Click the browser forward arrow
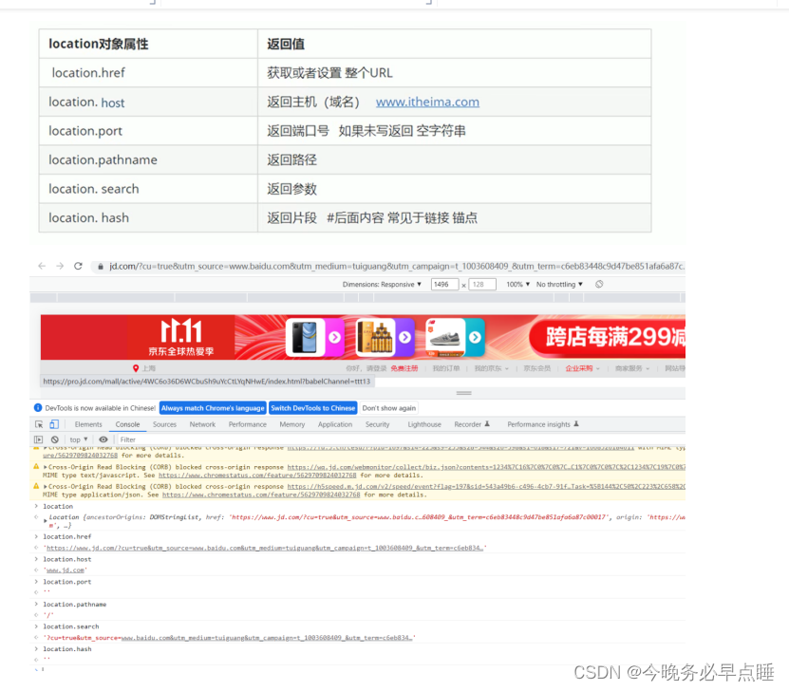The width and height of the screenshot is (789, 691). (x=60, y=266)
